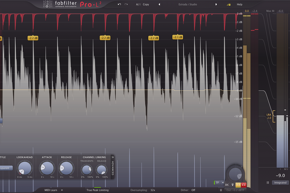Click the Channel Linking Release knob
This screenshot has height=193, width=290.
(x=101, y=169)
